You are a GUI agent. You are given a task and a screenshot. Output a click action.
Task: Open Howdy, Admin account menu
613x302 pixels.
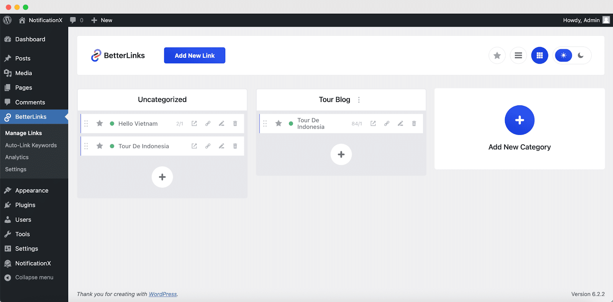pyautogui.click(x=586, y=20)
